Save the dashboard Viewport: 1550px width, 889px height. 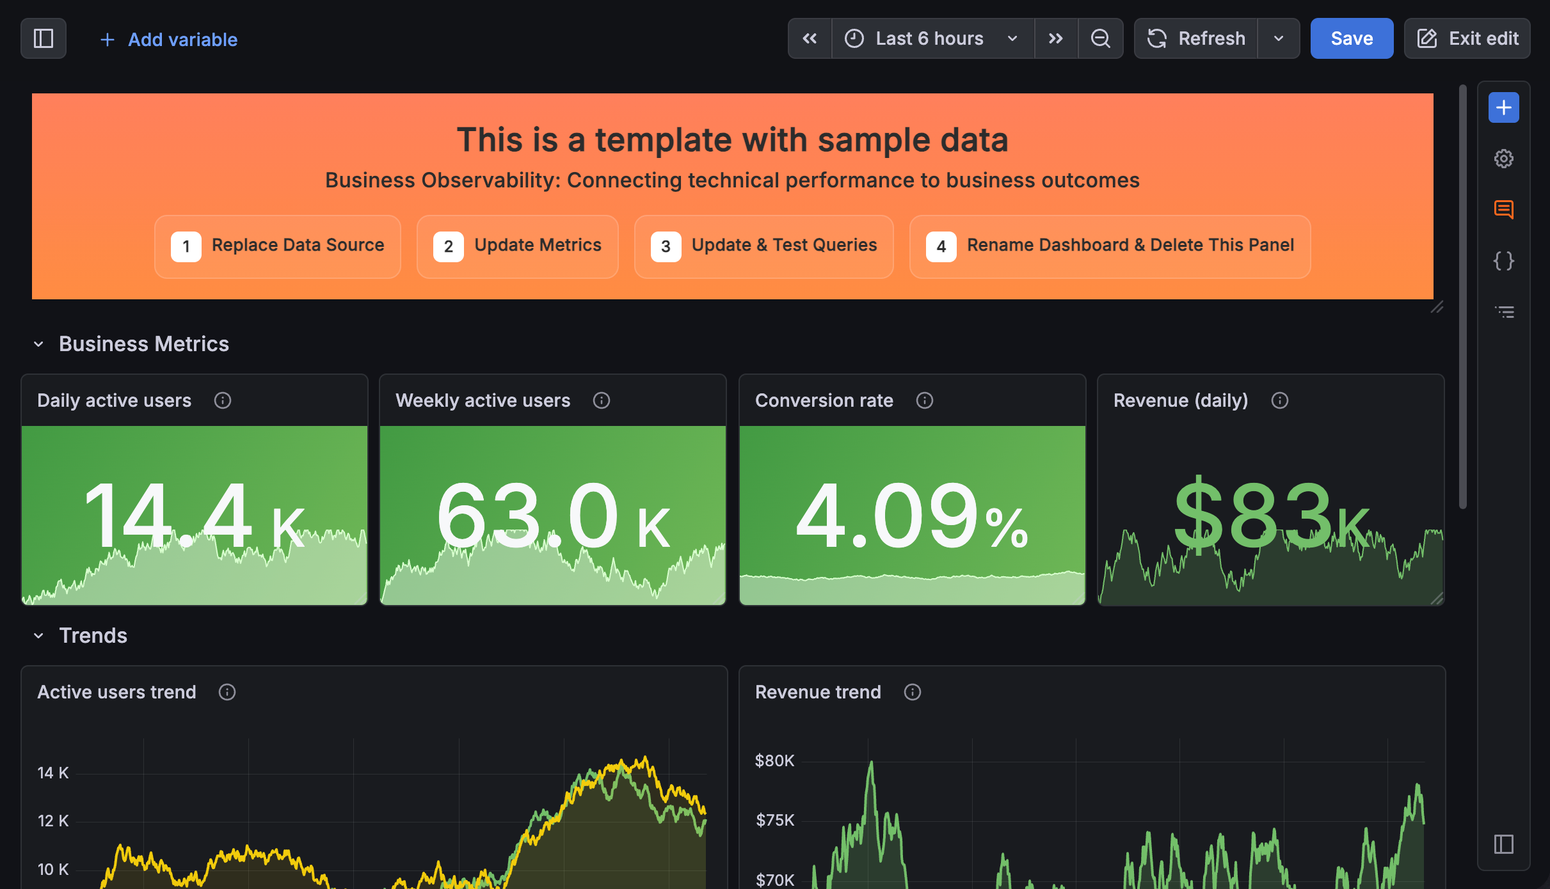coord(1352,38)
